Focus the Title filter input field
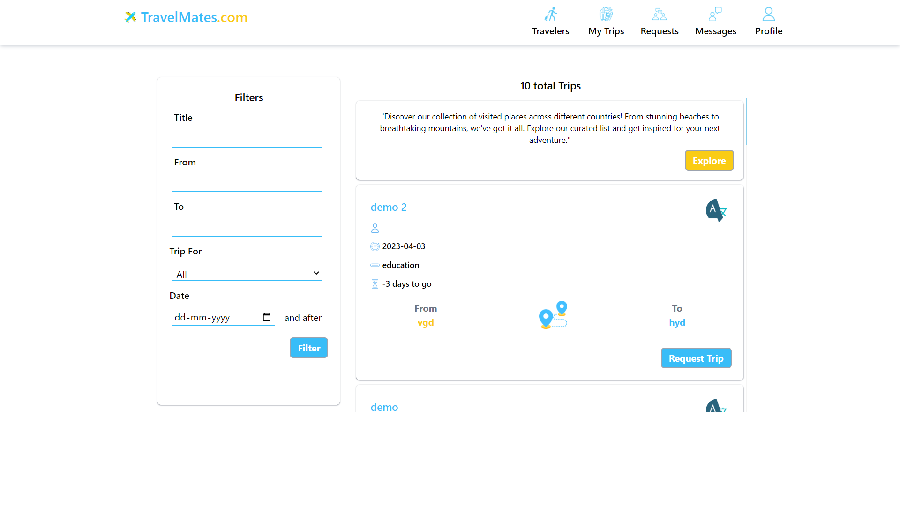The width and height of the screenshot is (900, 506). (246, 138)
